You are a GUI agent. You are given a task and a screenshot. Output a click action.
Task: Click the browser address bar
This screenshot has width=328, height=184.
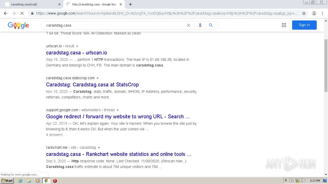pyautogui.click(x=167, y=13)
